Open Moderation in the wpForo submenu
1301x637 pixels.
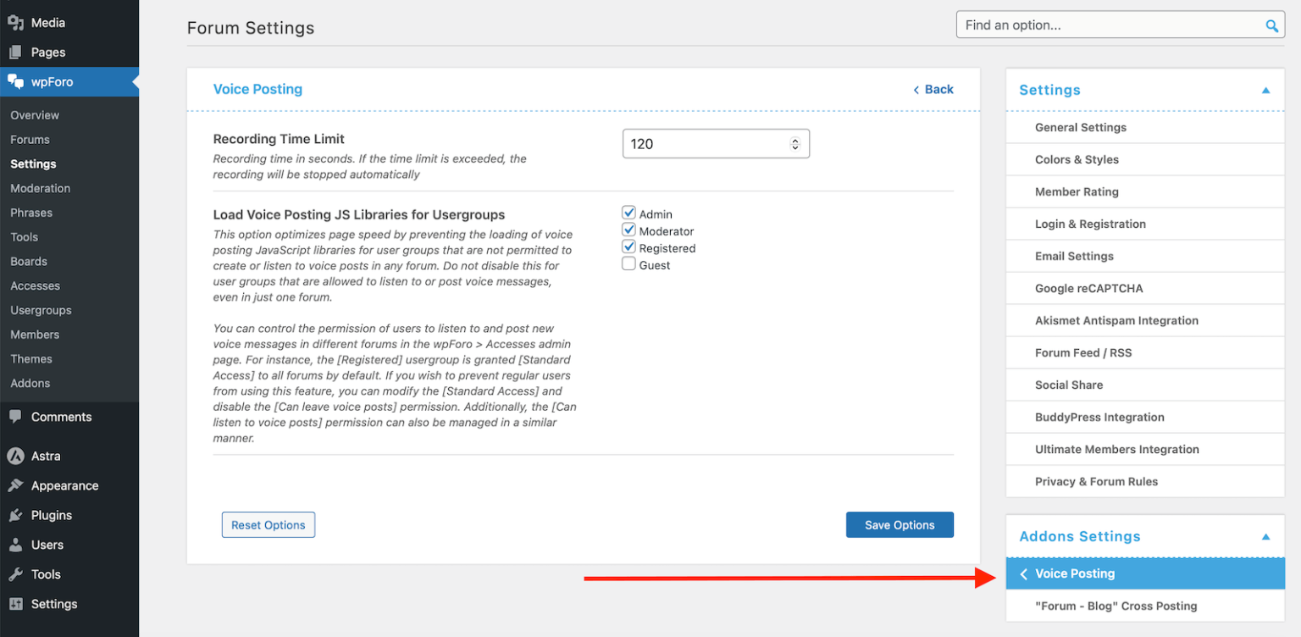click(x=40, y=188)
